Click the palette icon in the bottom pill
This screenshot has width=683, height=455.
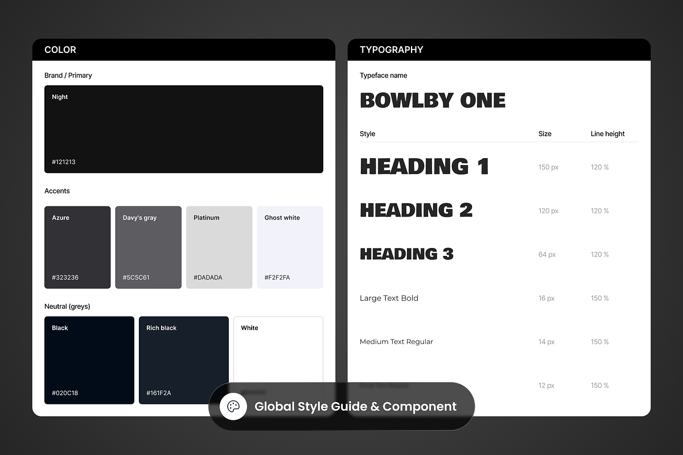pos(233,407)
